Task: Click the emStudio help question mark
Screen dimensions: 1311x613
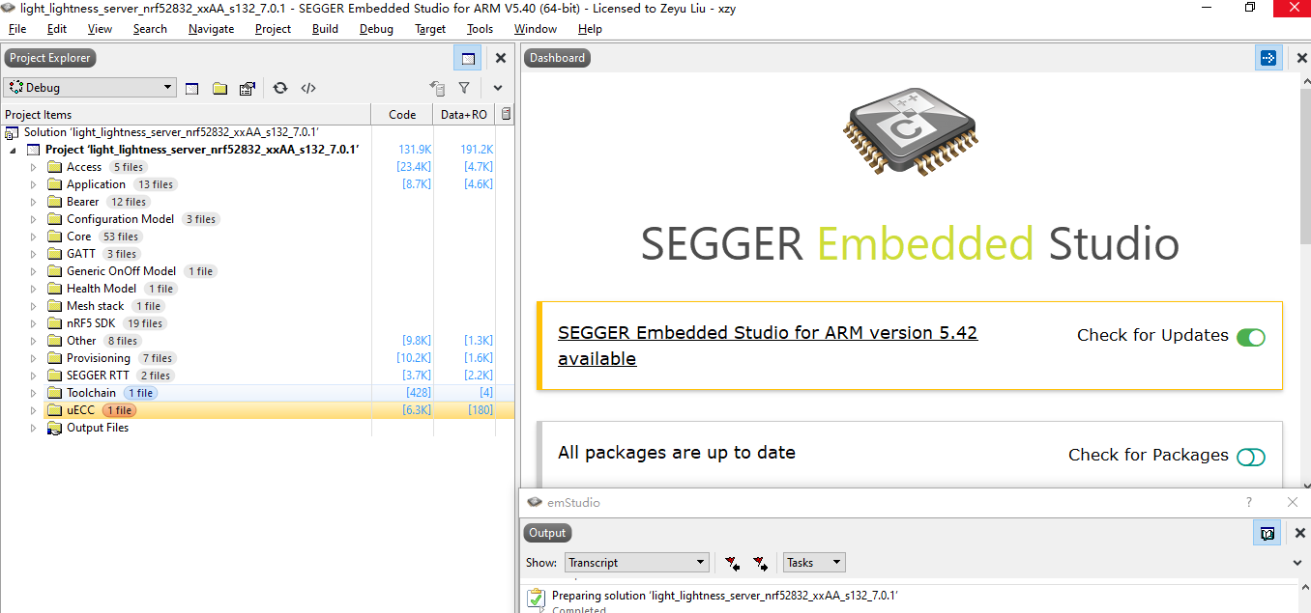Action: [1249, 502]
